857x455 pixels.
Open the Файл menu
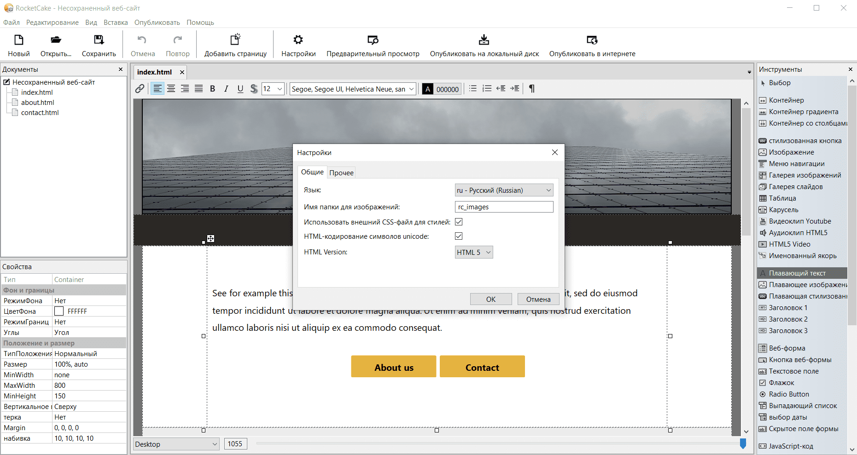click(x=12, y=23)
